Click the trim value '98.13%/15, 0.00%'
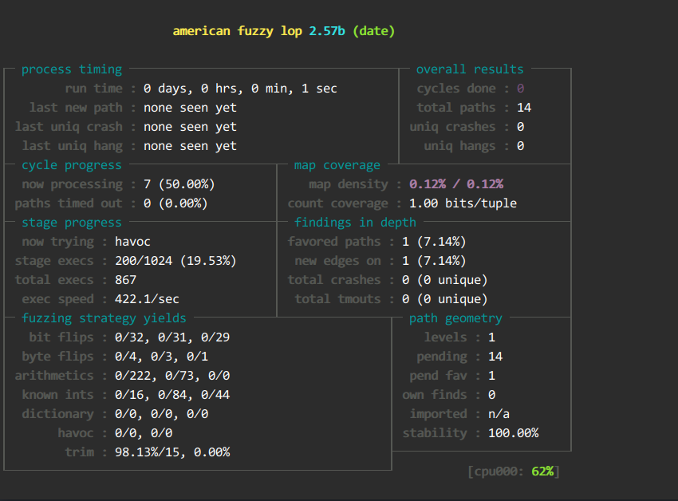The width and height of the screenshot is (678, 501). [x=172, y=452]
